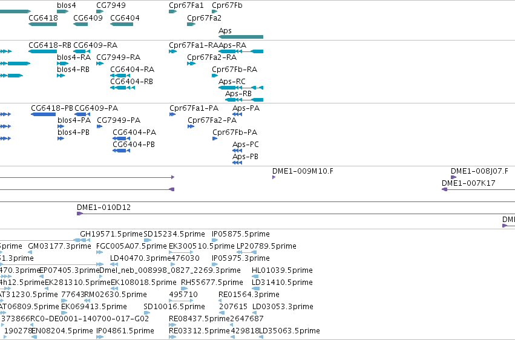515x340 pixels.
Task: Select the Cpr67Fa2-PA protein label
Action: point(212,120)
